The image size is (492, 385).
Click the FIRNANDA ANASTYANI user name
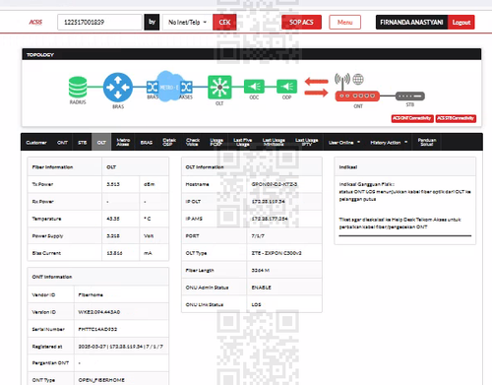(411, 22)
